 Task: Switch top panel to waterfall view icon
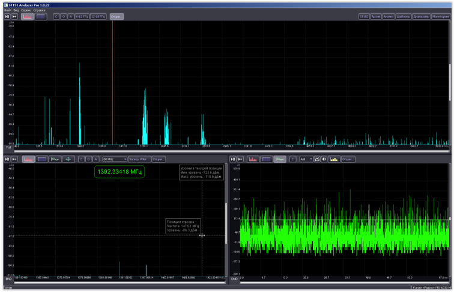pos(41,17)
